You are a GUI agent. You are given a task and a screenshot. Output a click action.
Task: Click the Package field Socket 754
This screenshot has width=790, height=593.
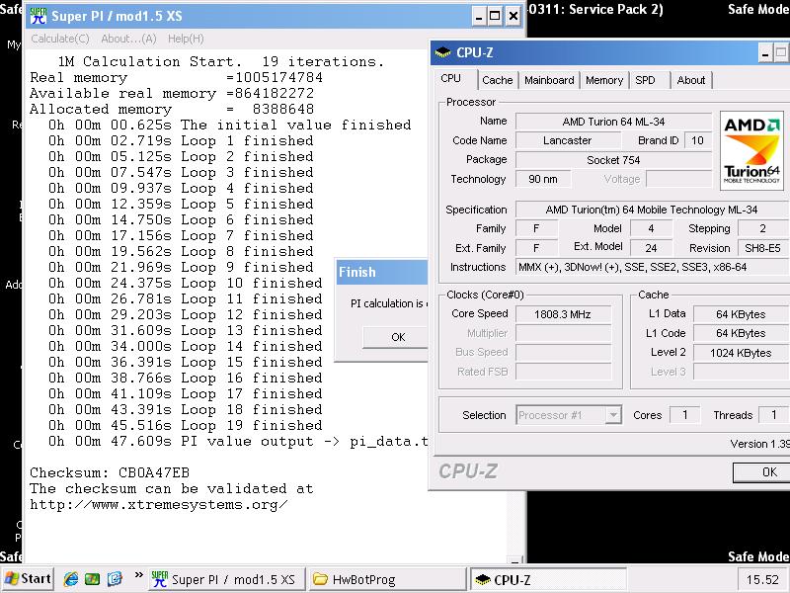613,160
